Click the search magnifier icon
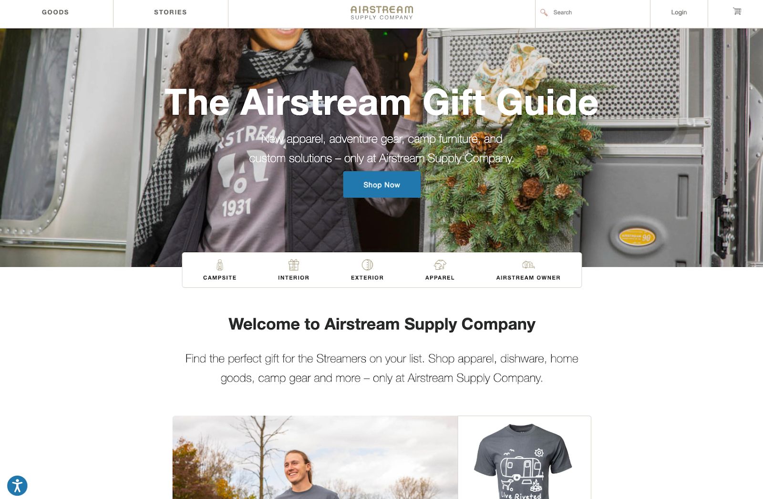763x499 pixels. coord(544,12)
